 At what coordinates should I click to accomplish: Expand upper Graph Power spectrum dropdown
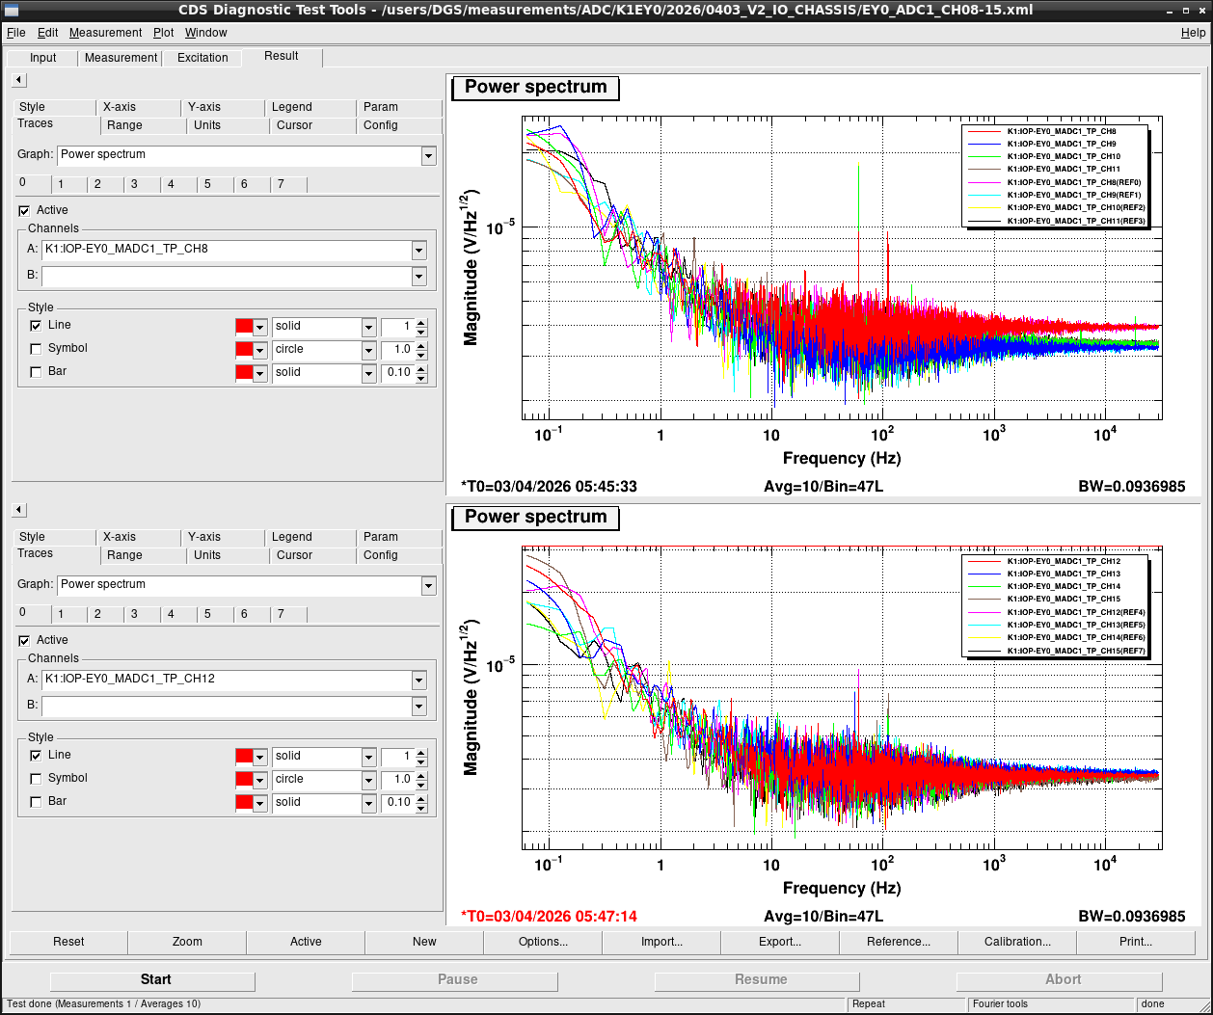tap(428, 155)
